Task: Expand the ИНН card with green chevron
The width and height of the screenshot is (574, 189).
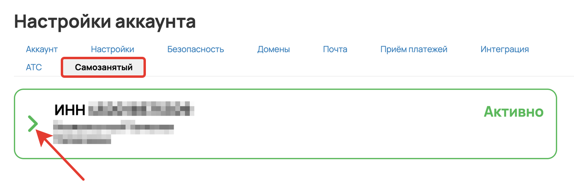Action: point(33,124)
